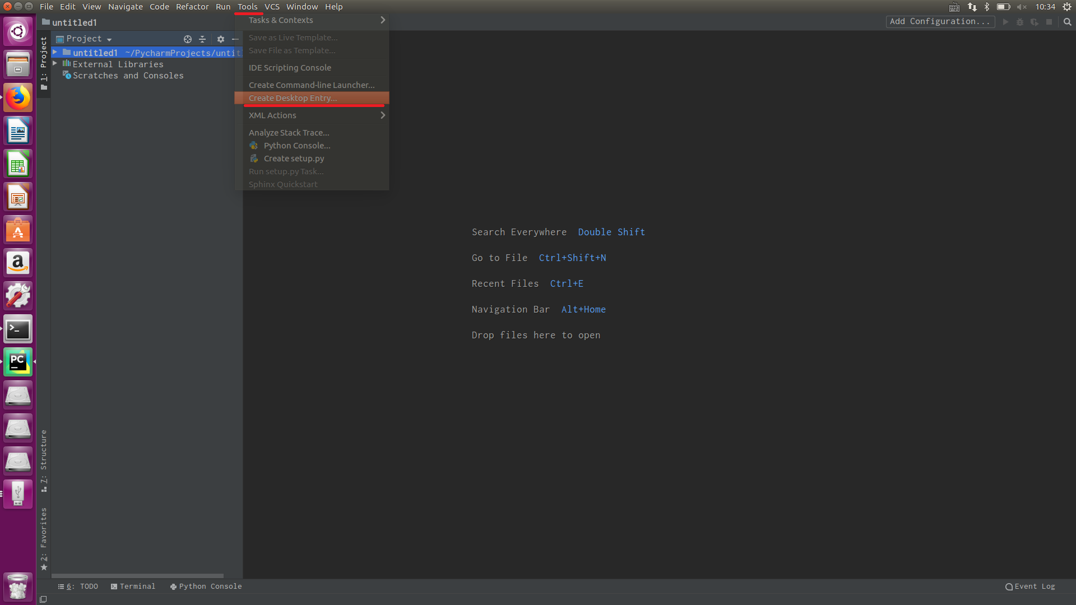Click the Python Console item icon in menu
1076x605 pixels.
[254, 146]
